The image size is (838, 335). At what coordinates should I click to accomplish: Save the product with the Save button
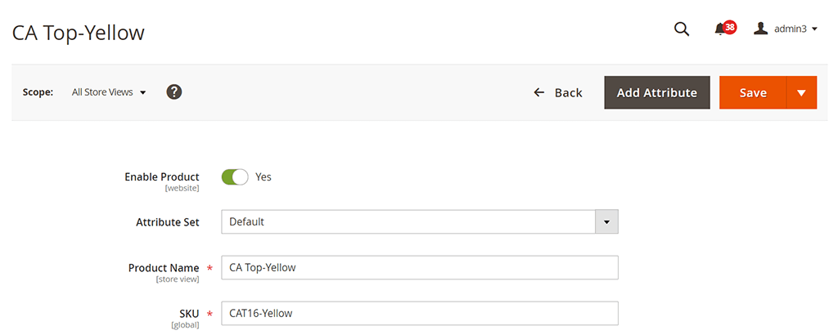pos(753,92)
